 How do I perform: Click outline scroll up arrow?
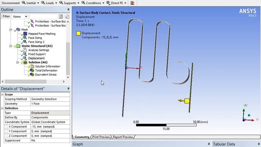click(68, 22)
